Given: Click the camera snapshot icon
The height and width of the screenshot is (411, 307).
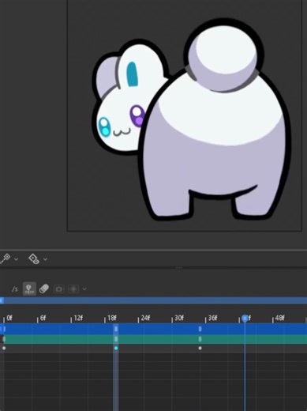Looking at the screenshot, I should [59, 289].
